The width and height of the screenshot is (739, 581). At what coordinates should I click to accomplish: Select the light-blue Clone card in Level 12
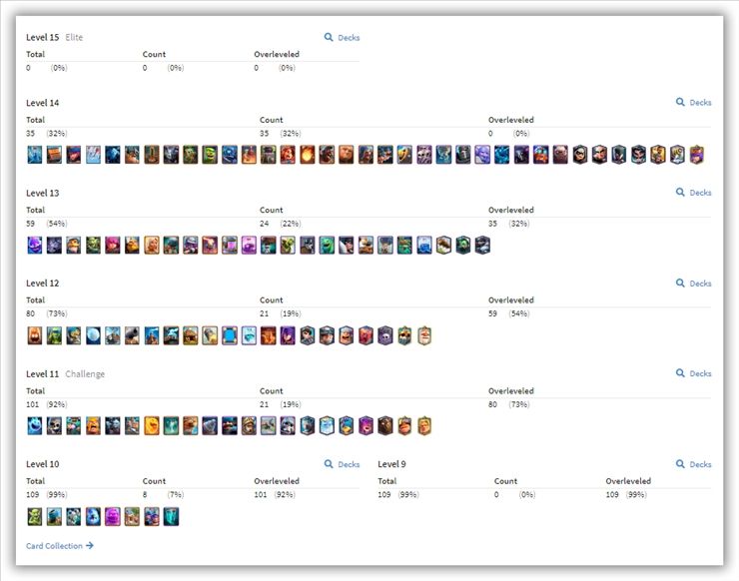click(x=249, y=335)
